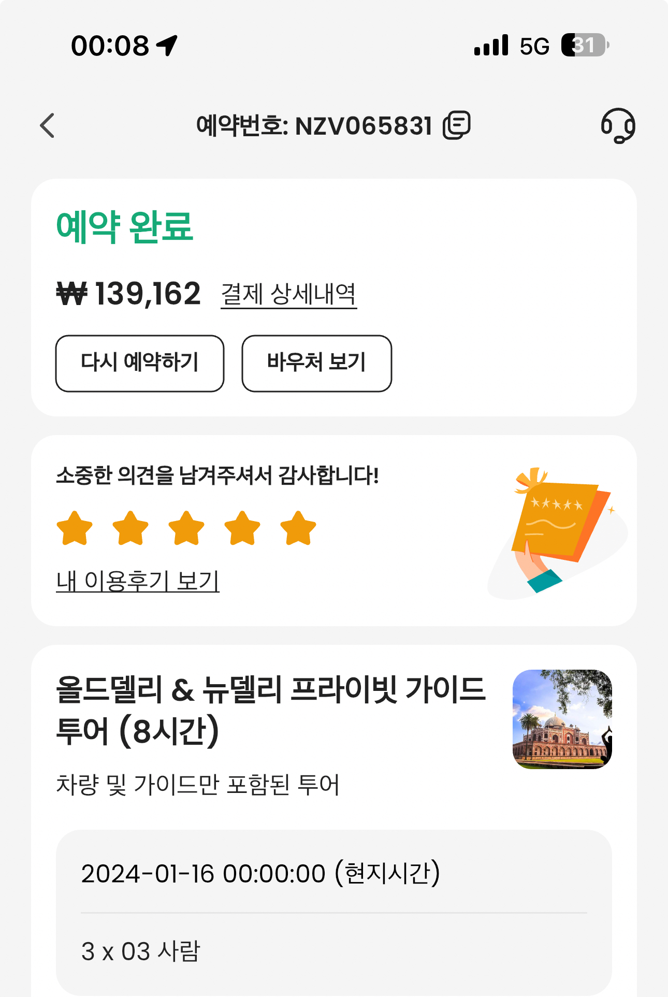Tap the back arrow icon
Viewport: 668px width, 997px height.
(x=47, y=125)
